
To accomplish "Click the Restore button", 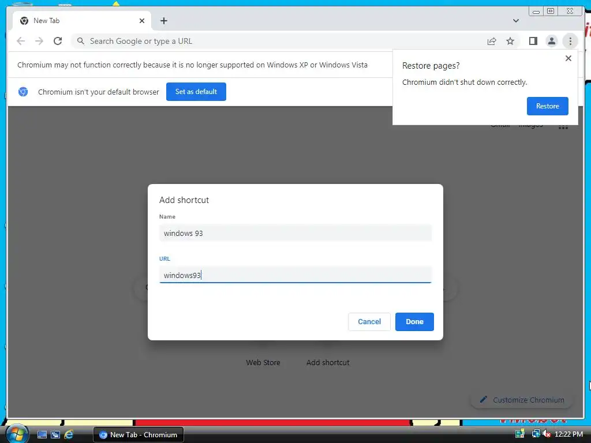I will click(547, 106).
